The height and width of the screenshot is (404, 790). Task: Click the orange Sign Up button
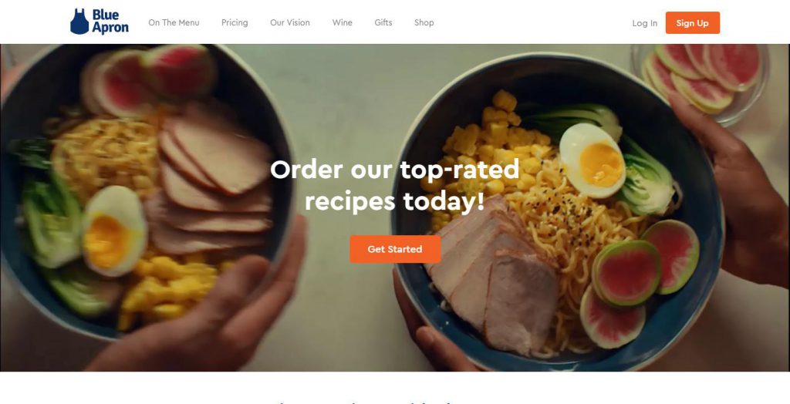point(692,22)
